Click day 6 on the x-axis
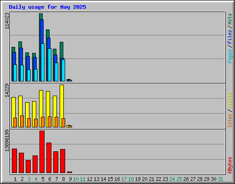The width and height of the screenshot is (235, 184). [x=50, y=179]
